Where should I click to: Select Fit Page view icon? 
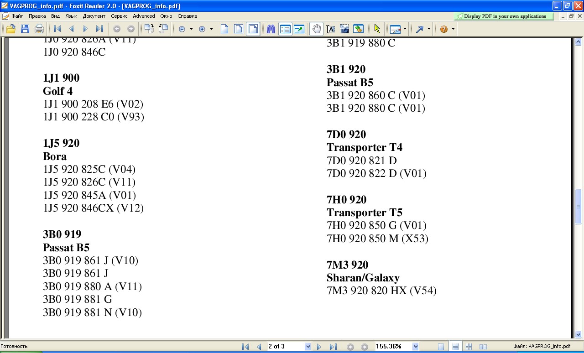pos(239,29)
